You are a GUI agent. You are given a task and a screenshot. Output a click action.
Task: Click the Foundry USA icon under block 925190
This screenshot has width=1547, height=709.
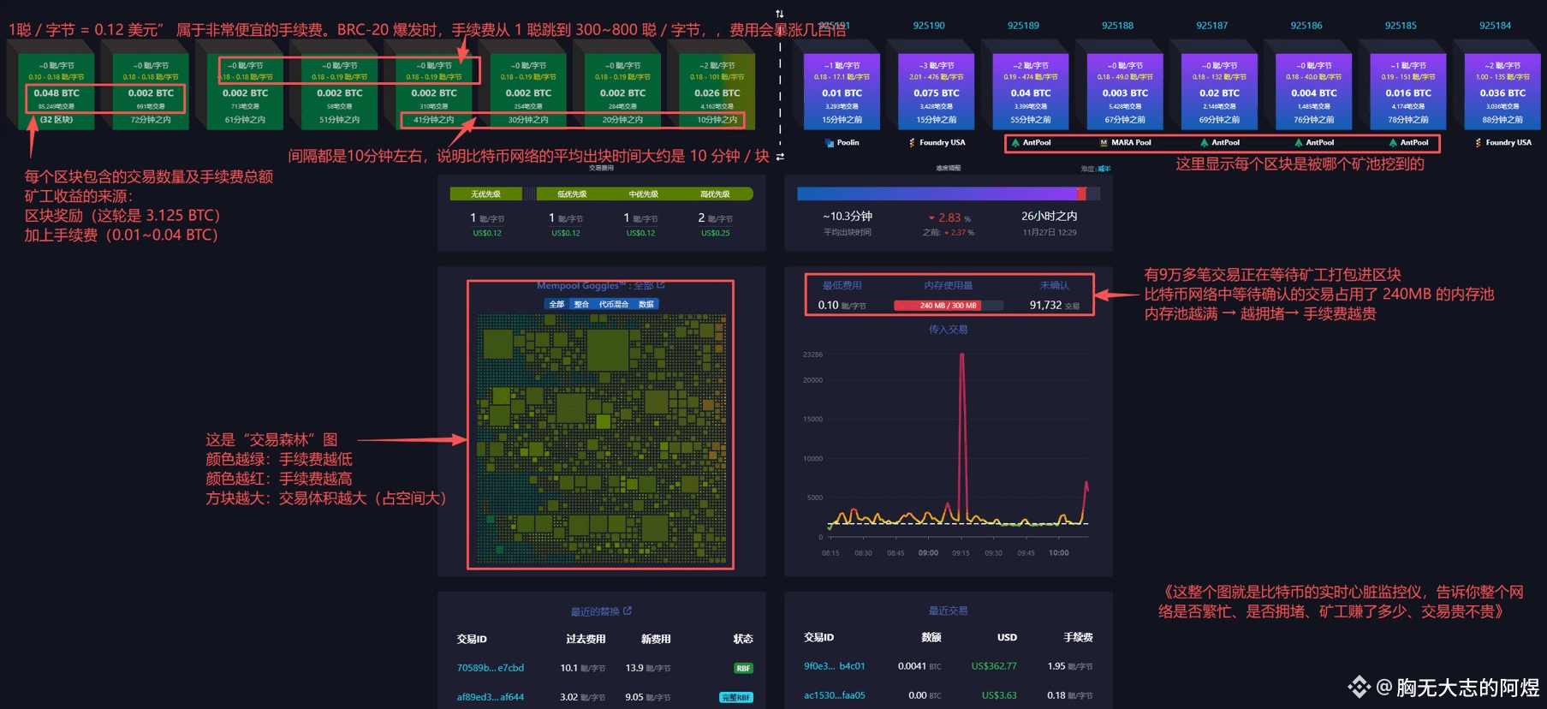[x=912, y=143]
